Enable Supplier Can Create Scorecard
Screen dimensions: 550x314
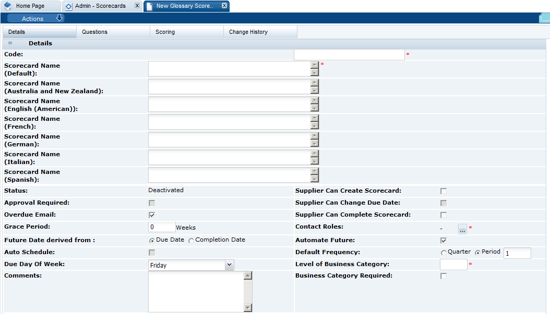[x=443, y=191]
